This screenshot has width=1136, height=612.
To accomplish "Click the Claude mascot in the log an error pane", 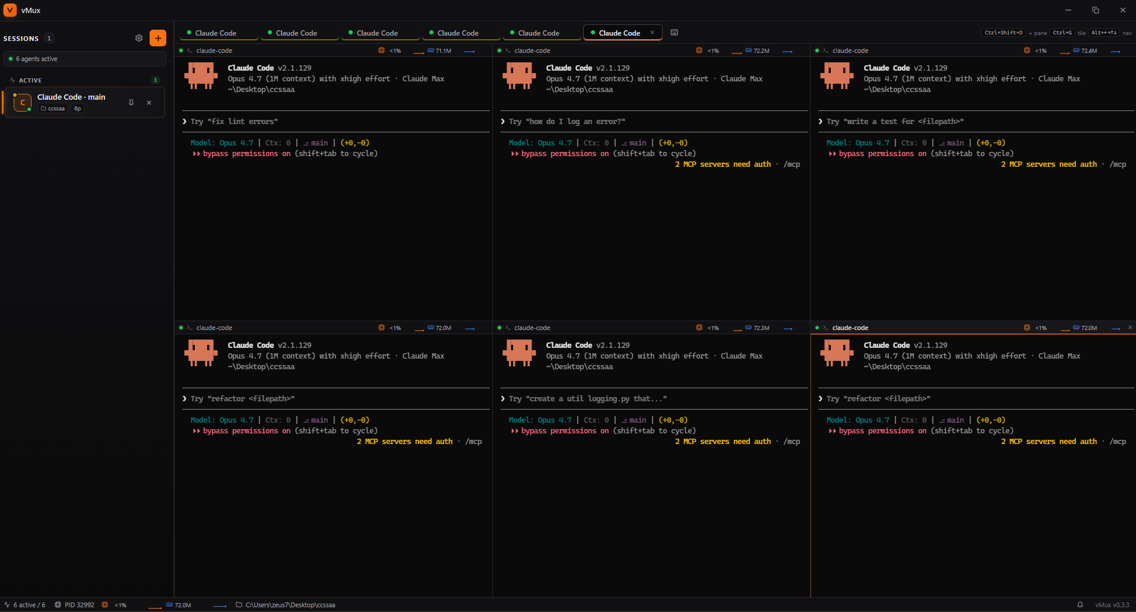I will coord(519,76).
